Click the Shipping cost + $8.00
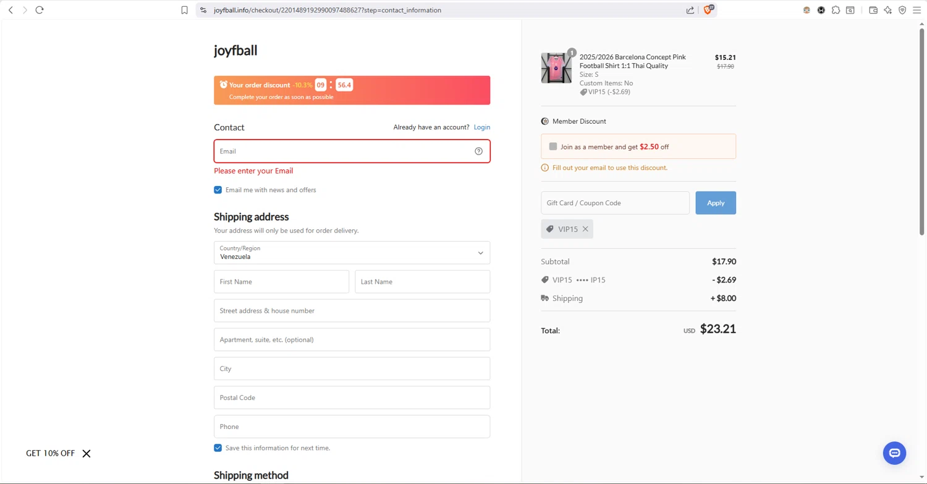The width and height of the screenshot is (927, 484). point(723,298)
